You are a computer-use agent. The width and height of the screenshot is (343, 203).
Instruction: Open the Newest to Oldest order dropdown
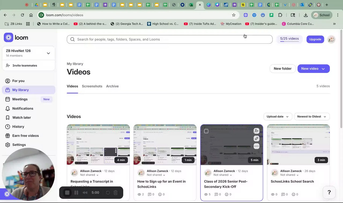click(x=312, y=117)
